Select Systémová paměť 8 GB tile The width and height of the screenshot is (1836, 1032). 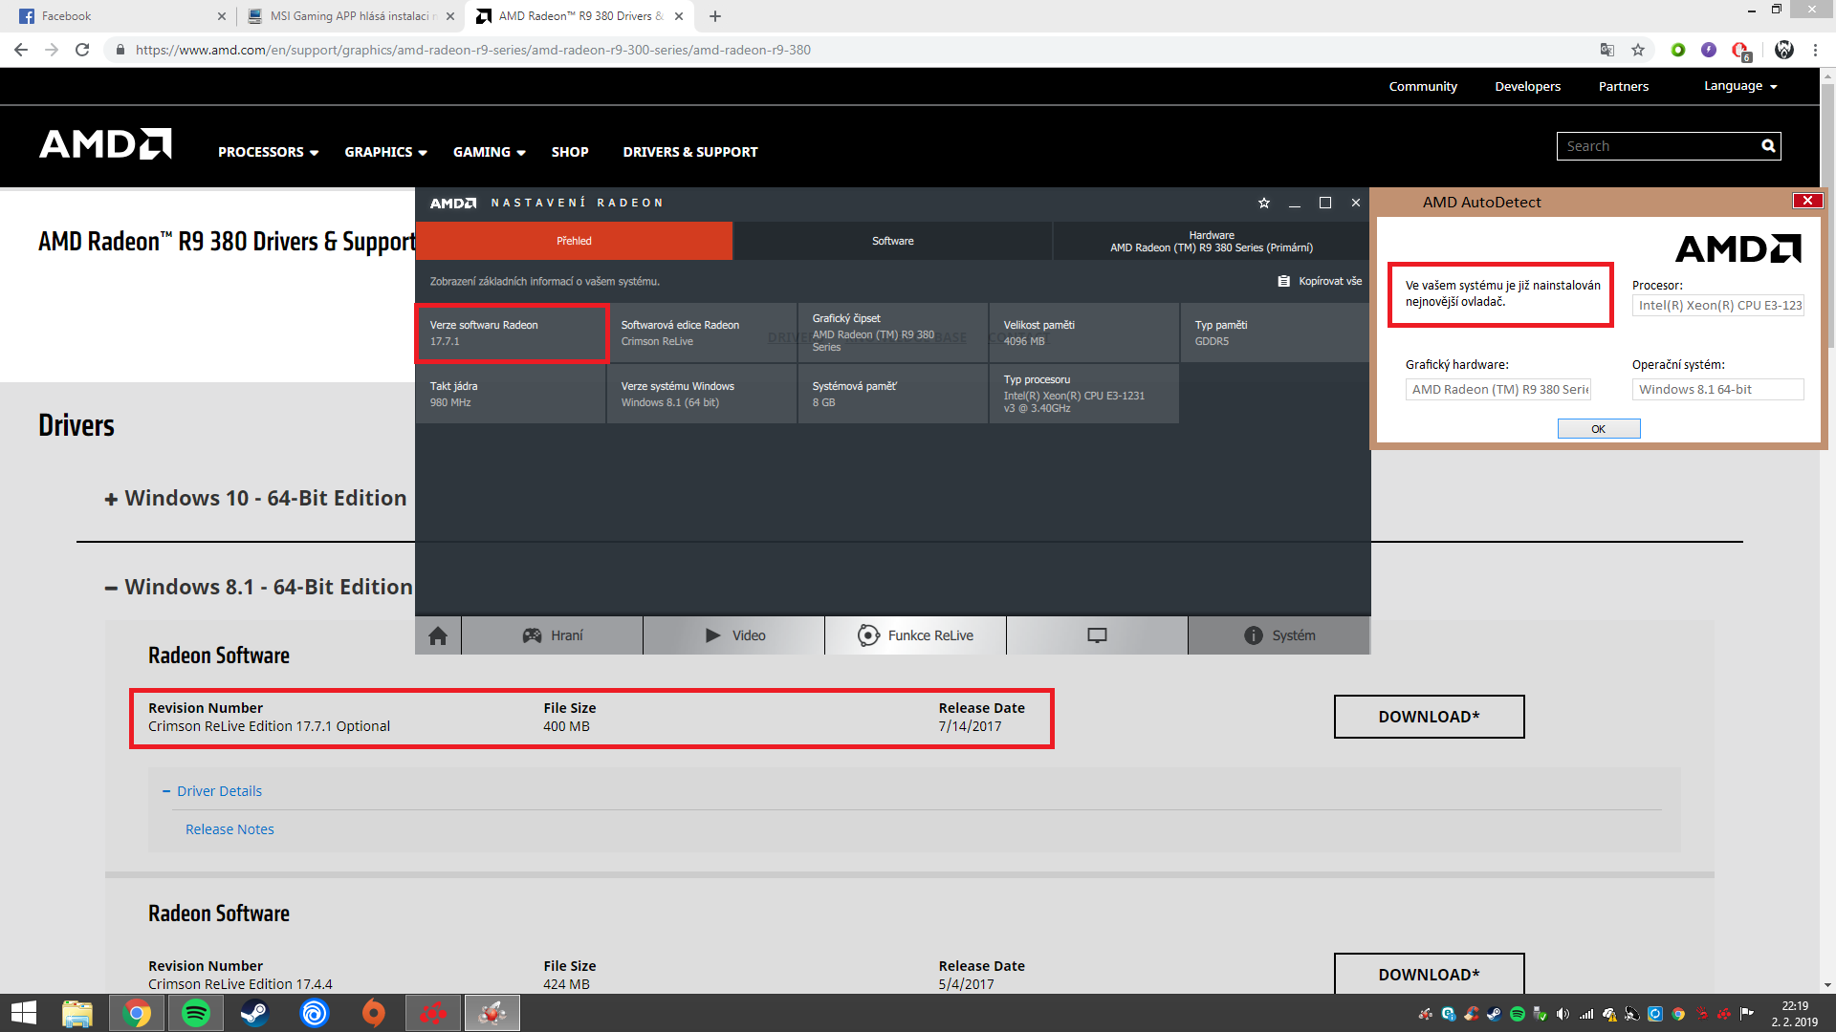pos(893,394)
